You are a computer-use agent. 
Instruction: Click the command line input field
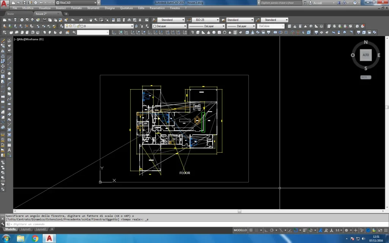tap(114, 224)
